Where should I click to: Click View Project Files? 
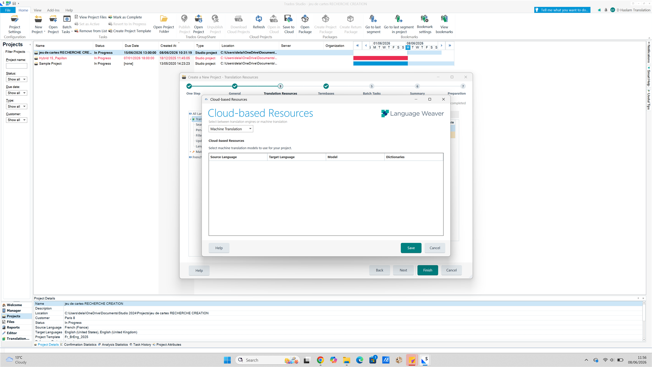91,17
